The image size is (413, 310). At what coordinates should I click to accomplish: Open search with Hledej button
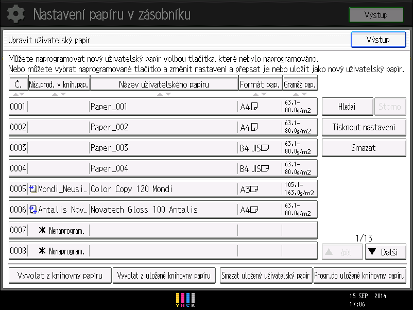(x=347, y=107)
